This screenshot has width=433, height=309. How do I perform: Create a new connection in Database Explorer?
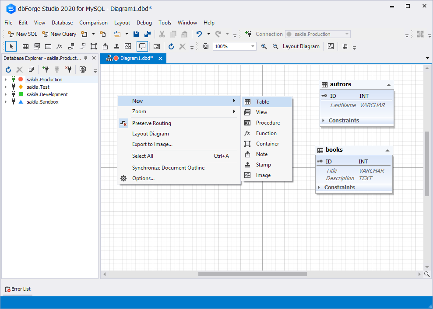click(x=46, y=69)
